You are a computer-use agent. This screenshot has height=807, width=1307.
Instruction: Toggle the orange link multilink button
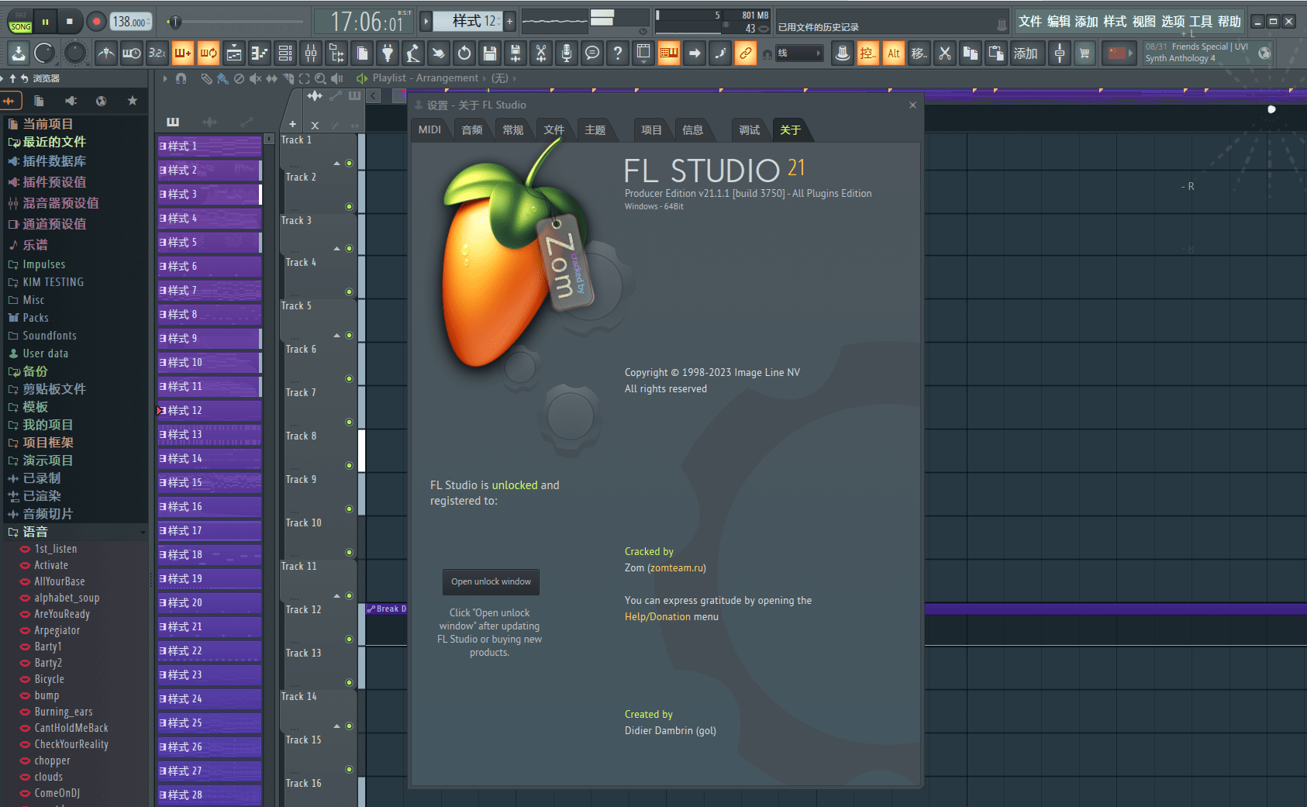[x=746, y=53]
